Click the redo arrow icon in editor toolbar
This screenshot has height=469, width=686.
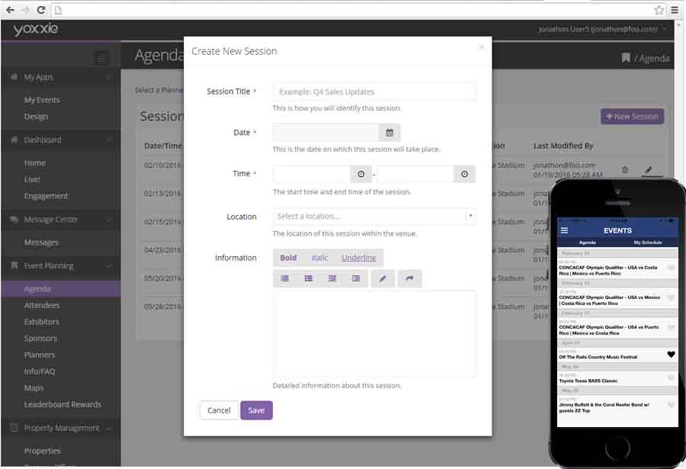(x=409, y=279)
